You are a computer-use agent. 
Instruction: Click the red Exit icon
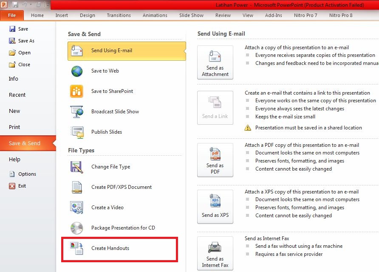[12, 186]
